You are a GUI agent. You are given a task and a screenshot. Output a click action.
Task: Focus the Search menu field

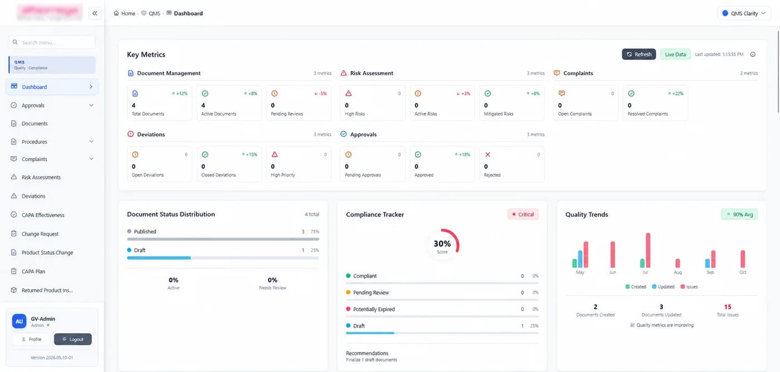coord(52,42)
